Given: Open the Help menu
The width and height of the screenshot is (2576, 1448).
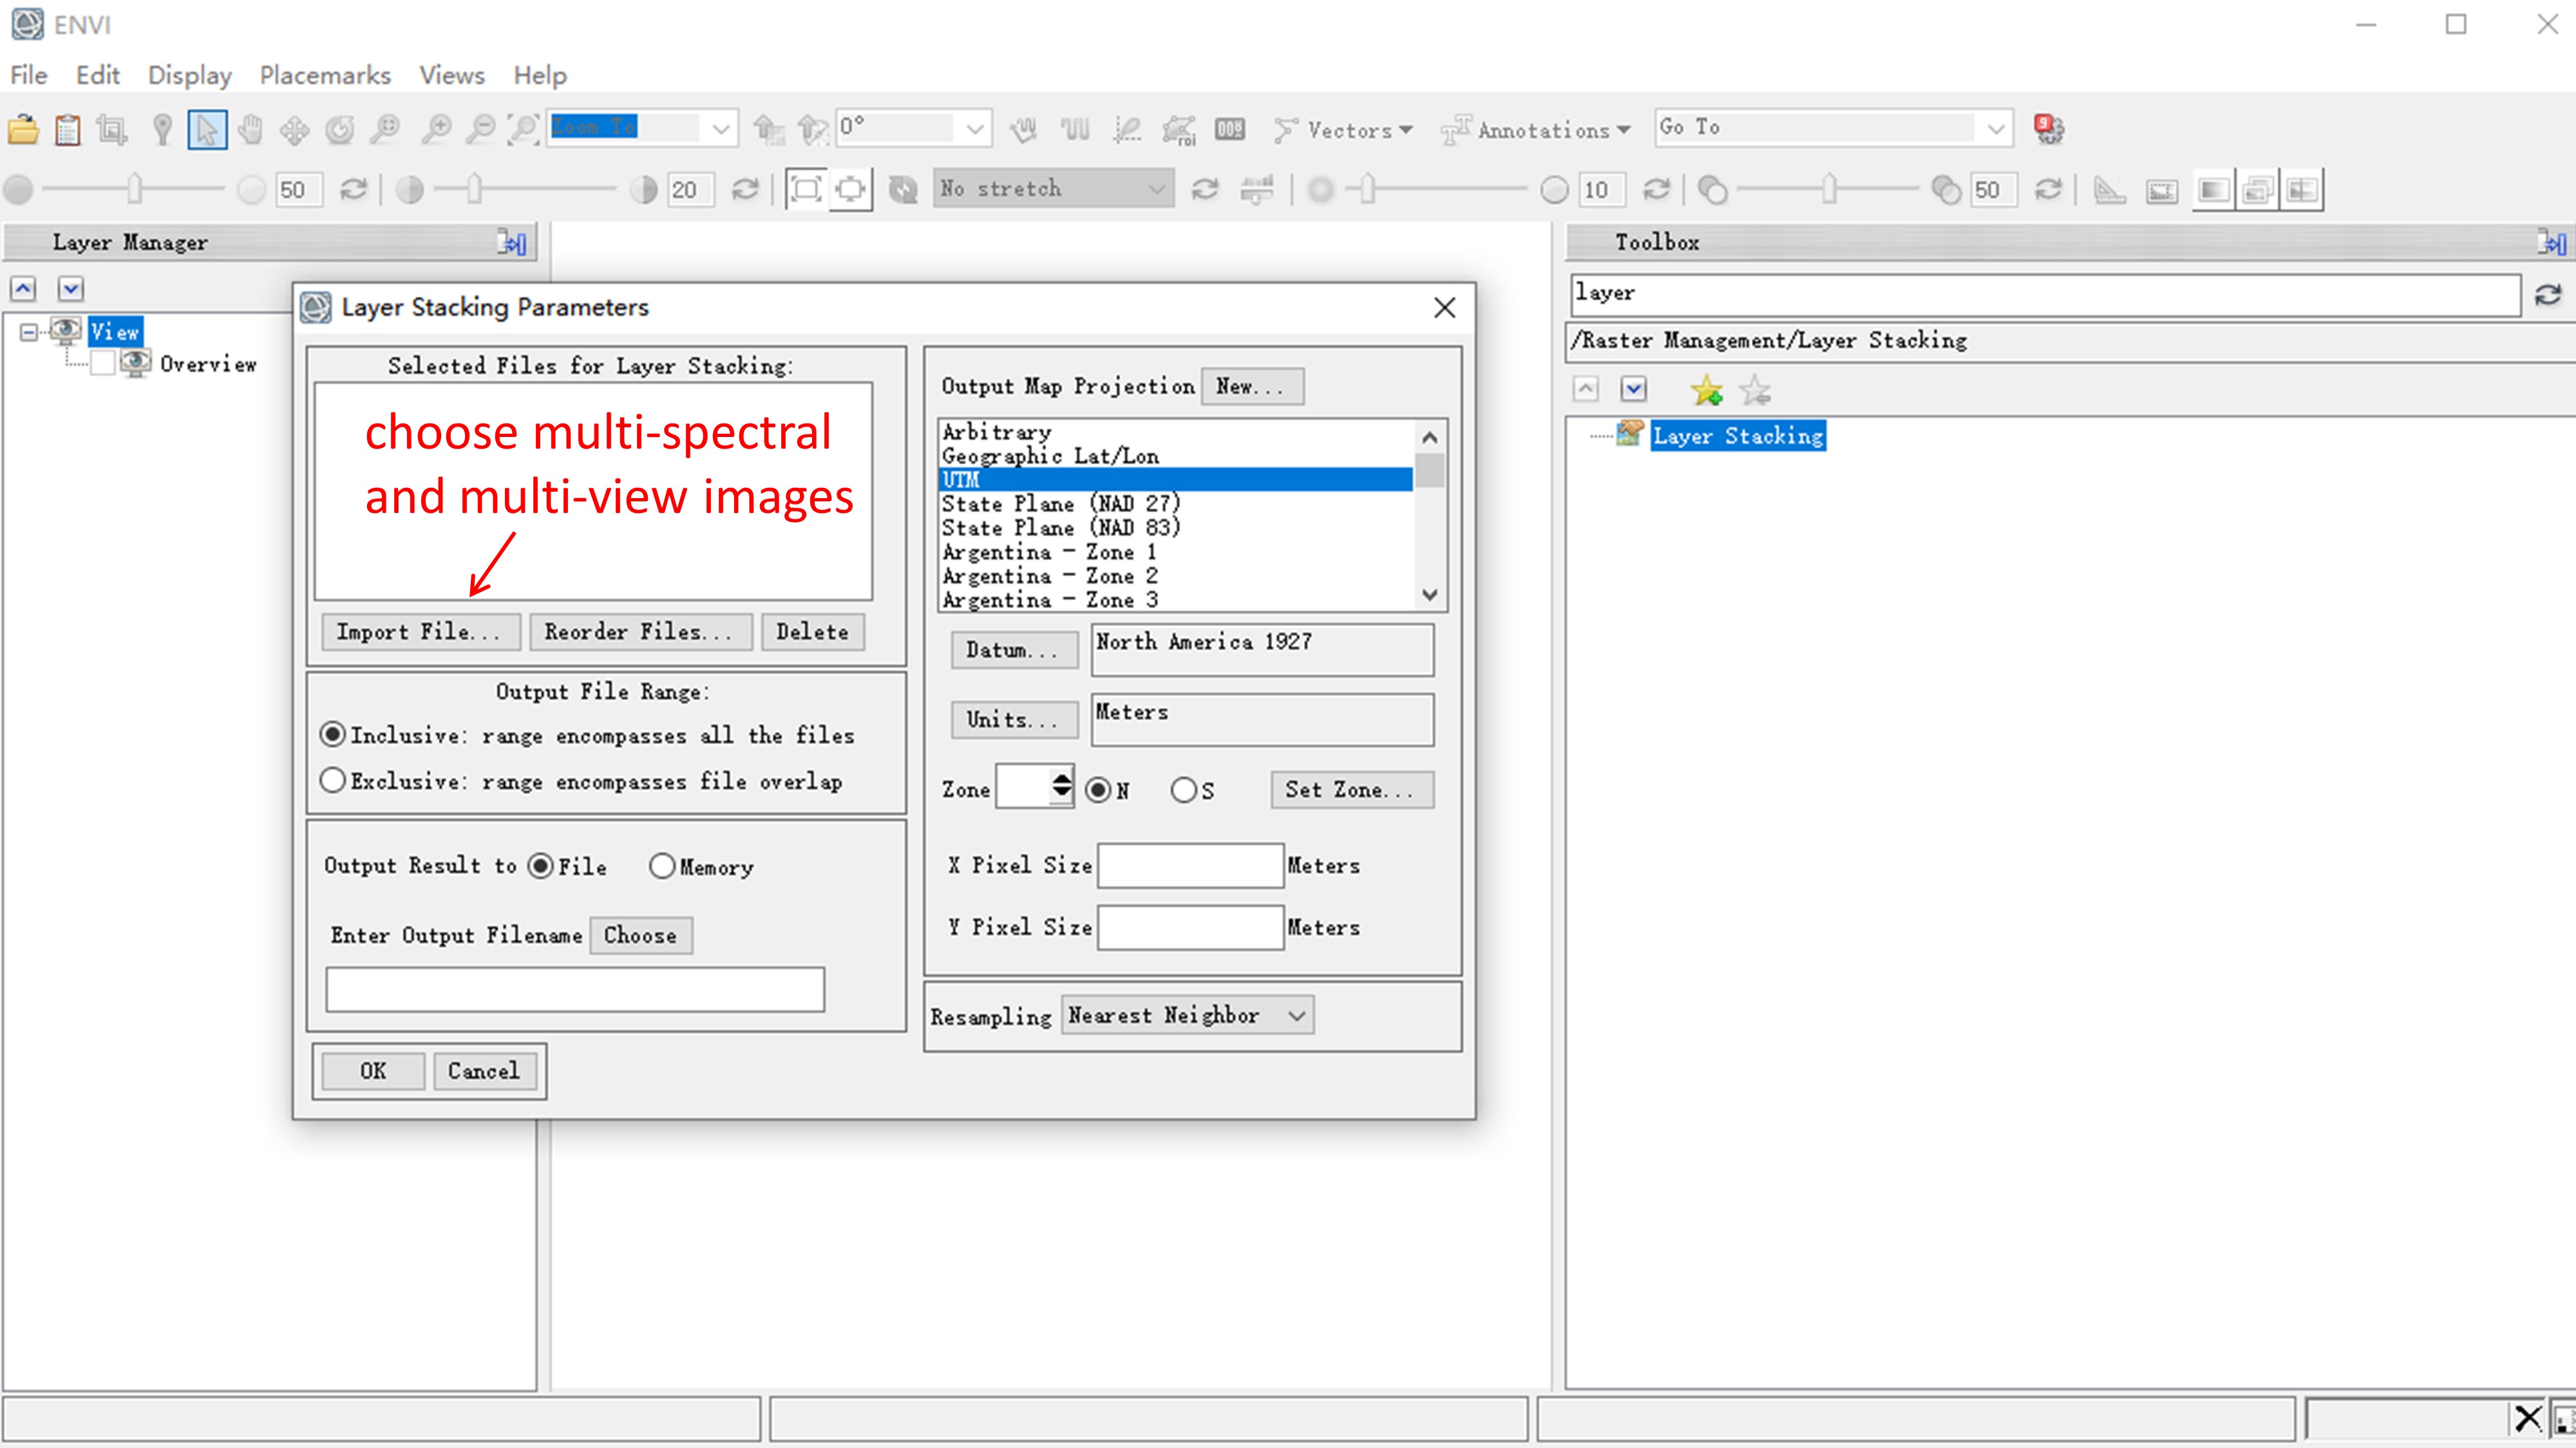Looking at the screenshot, I should click(540, 75).
